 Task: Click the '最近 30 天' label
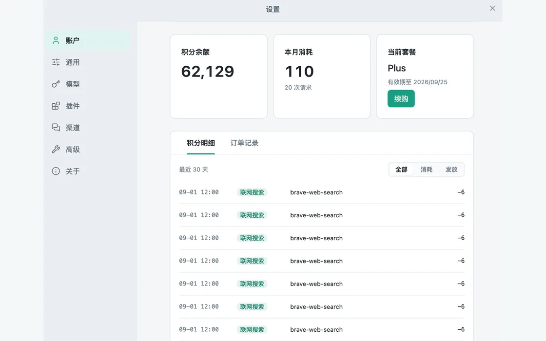(x=194, y=170)
